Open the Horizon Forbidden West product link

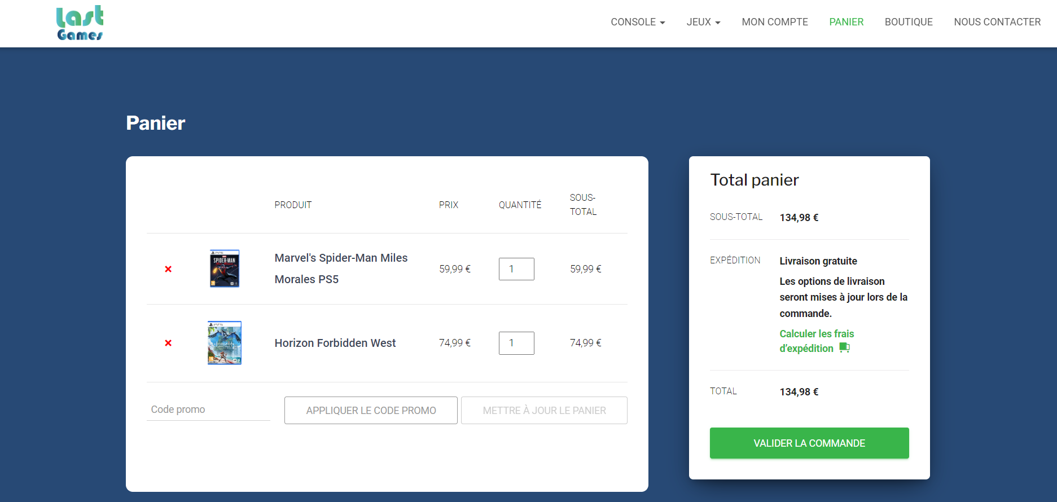335,343
